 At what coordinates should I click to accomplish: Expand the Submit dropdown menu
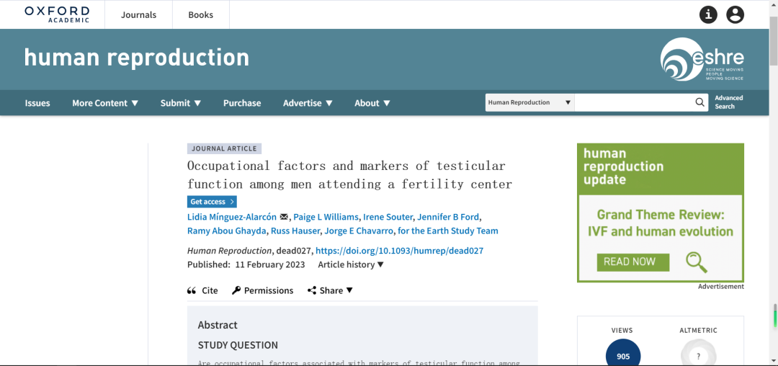pos(181,103)
